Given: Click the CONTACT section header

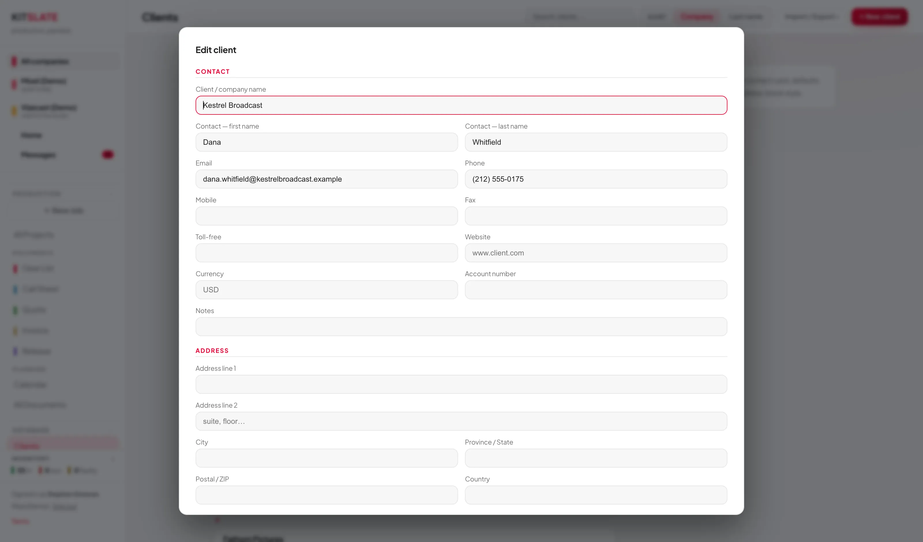Looking at the screenshot, I should 213,71.
